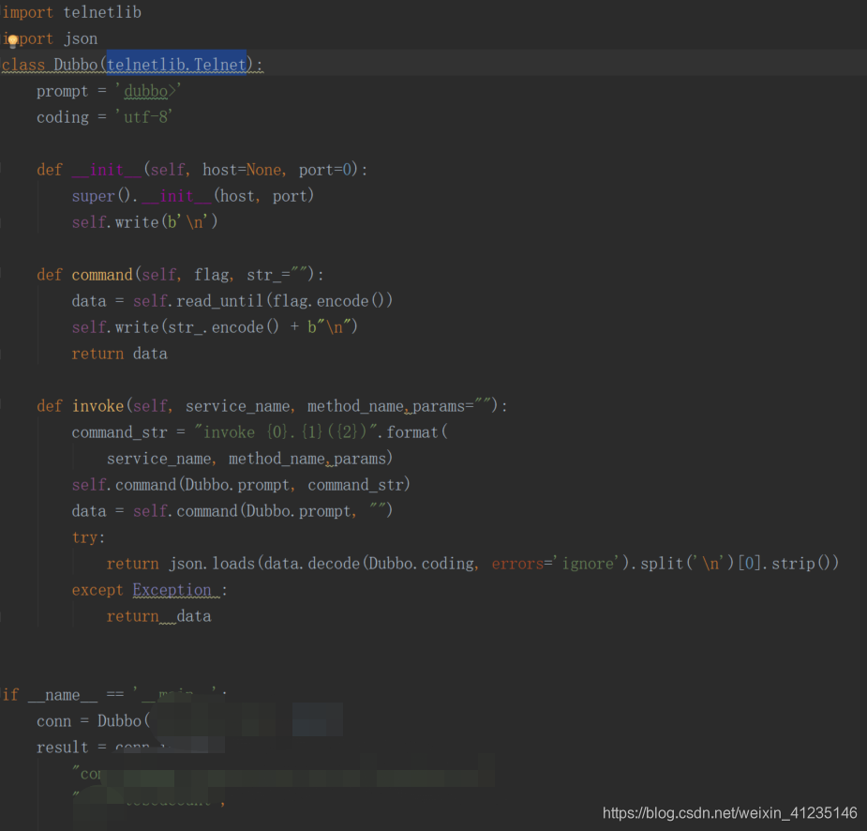Click the class Dubbo declaration

(x=52, y=64)
